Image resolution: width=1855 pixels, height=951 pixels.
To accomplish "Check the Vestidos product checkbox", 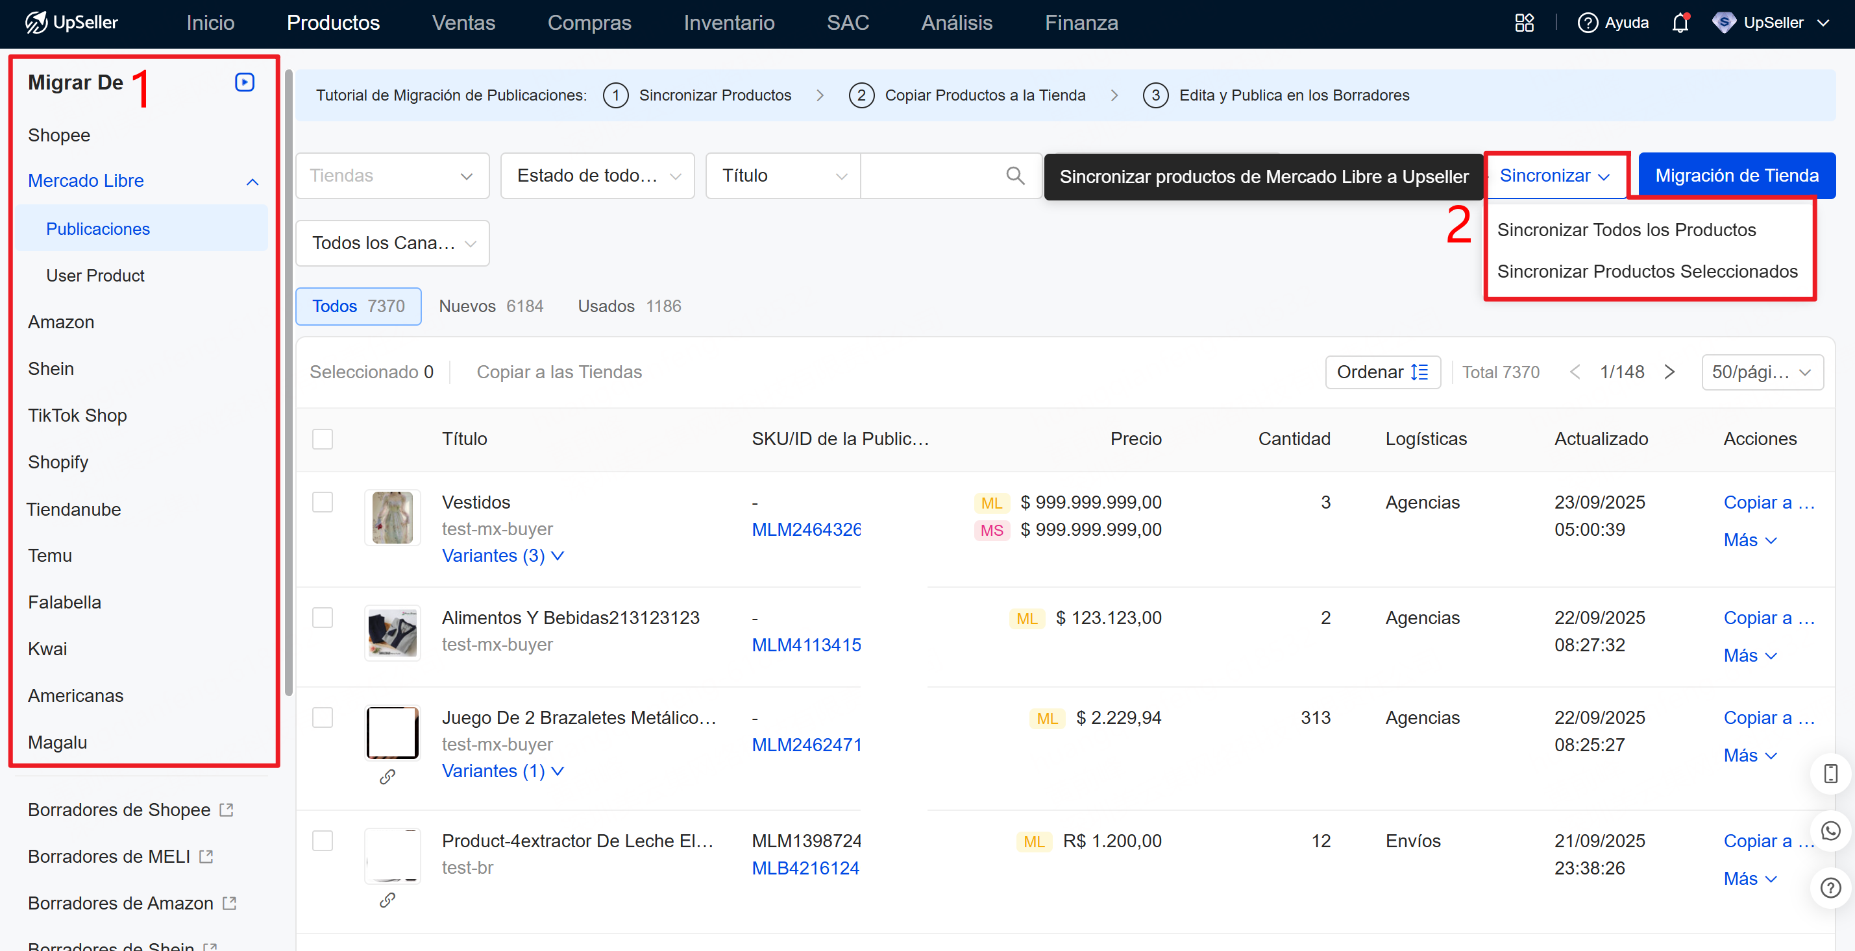I will [323, 503].
